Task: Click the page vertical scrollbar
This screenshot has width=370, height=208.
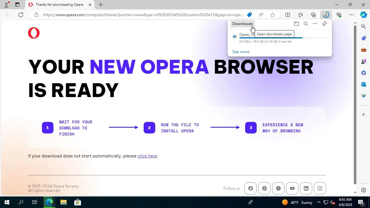Action: pyautogui.click(x=355, y=105)
